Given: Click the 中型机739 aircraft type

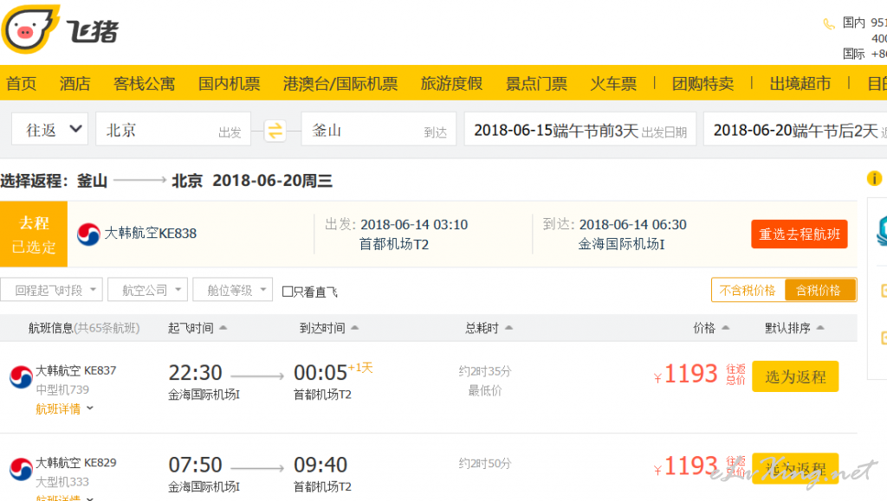Looking at the screenshot, I should (62, 389).
